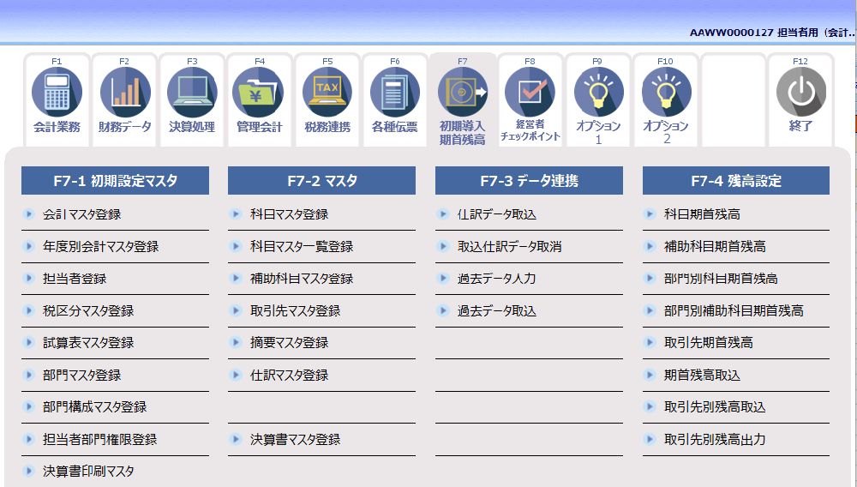Viewport: 857px width, 487px height.
Task: Open 決算書印刷マスタ
Action: [88, 472]
